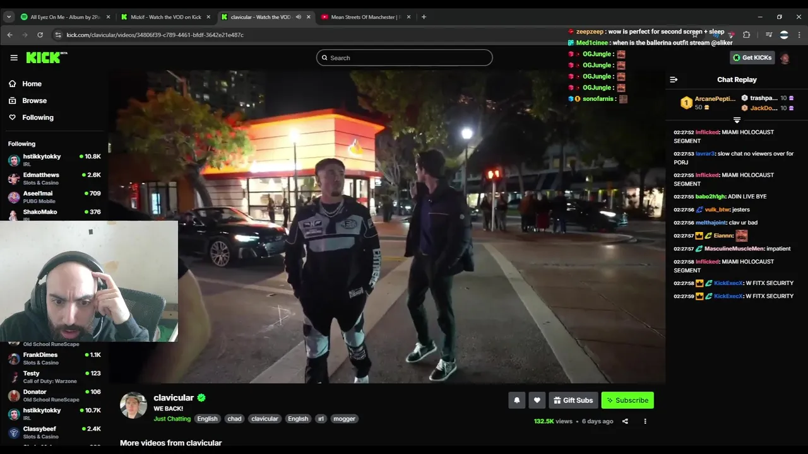Viewport: 808px width, 454px height.
Task: Mute the clavicular tab audio icon
Action: 298,17
